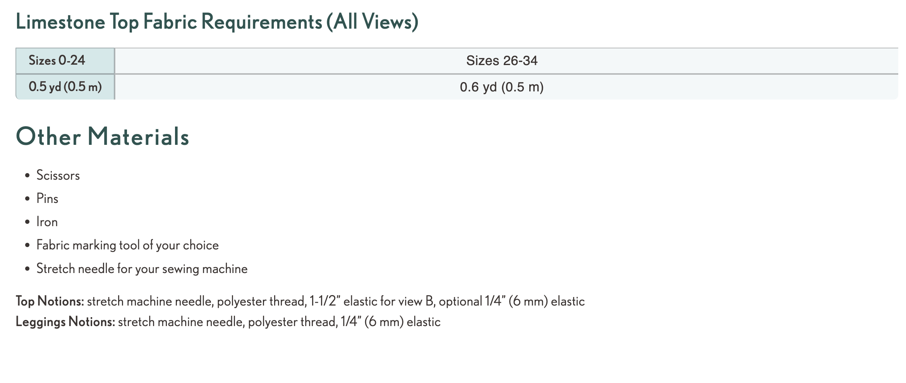This screenshot has height=383, width=906.
Task: Click the Iron list item
Action: pyautogui.click(x=47, y=222)
